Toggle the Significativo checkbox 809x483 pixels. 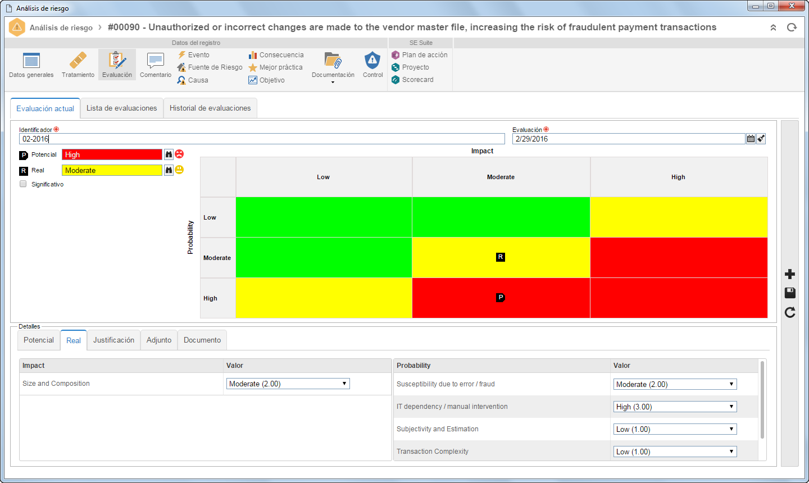click(x=23, y=184)
